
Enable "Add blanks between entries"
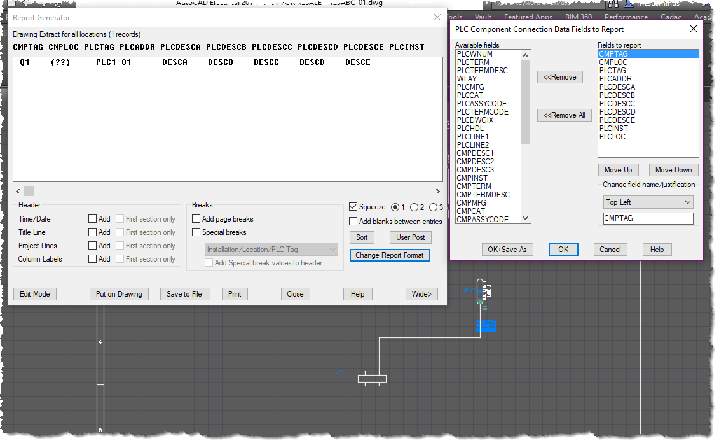tap(353, 221)
